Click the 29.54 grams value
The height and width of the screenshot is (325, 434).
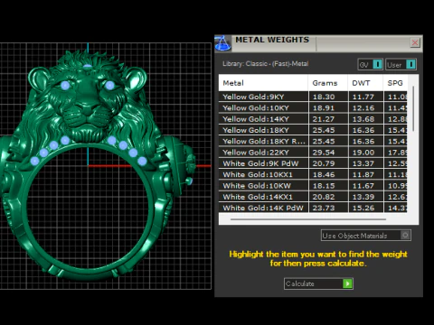tap(324, 153)
